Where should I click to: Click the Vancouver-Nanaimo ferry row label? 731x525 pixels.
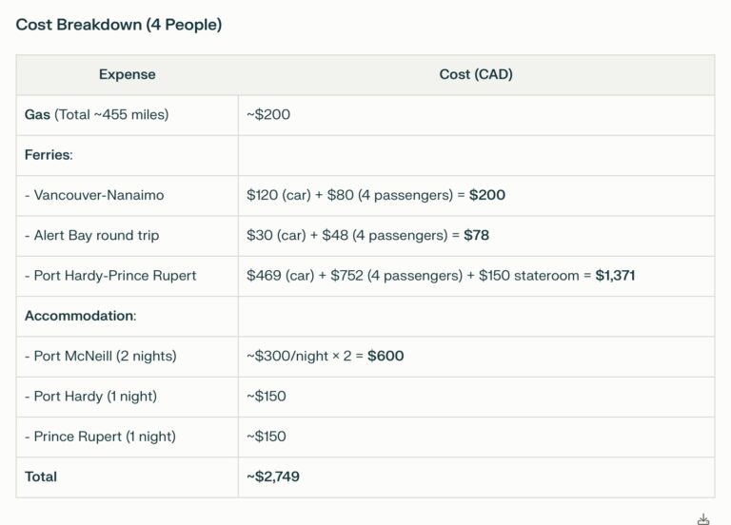pos(94,195)
